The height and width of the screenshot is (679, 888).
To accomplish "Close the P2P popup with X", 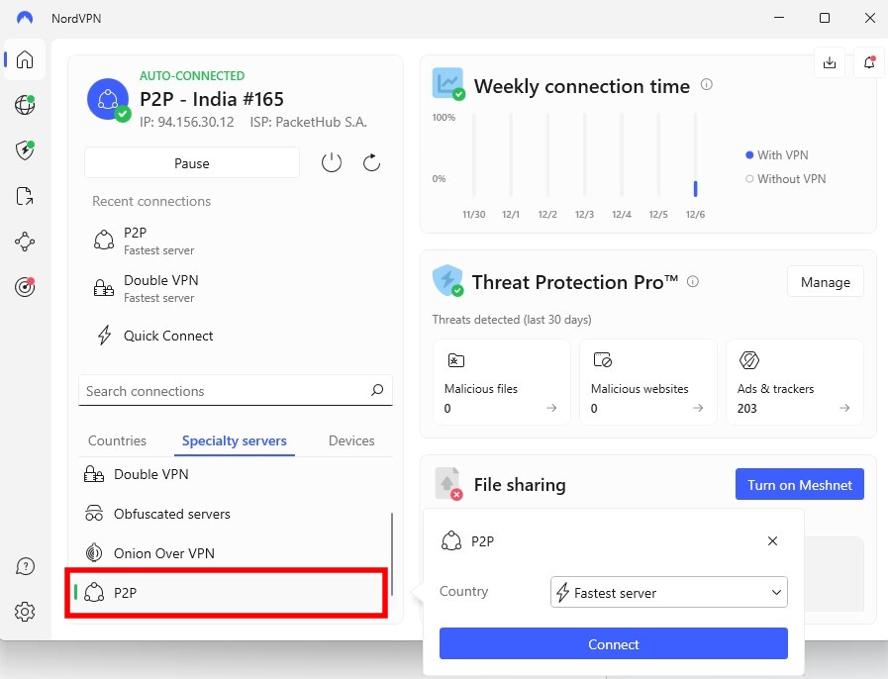I will tap(772, 540).
